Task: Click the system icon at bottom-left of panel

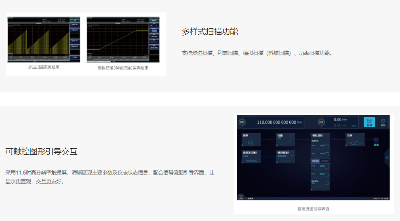Action: (x=241, y=196)
